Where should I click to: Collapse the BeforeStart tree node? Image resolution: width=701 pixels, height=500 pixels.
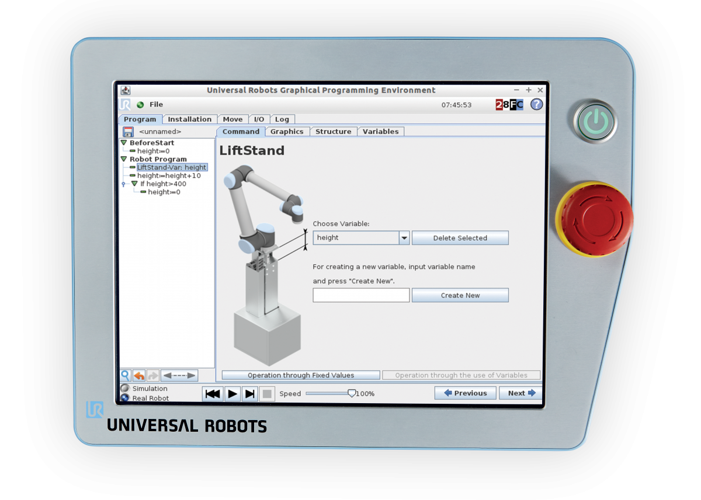coord(123,143)
